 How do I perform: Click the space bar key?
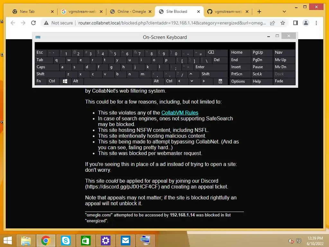[118, 81]
